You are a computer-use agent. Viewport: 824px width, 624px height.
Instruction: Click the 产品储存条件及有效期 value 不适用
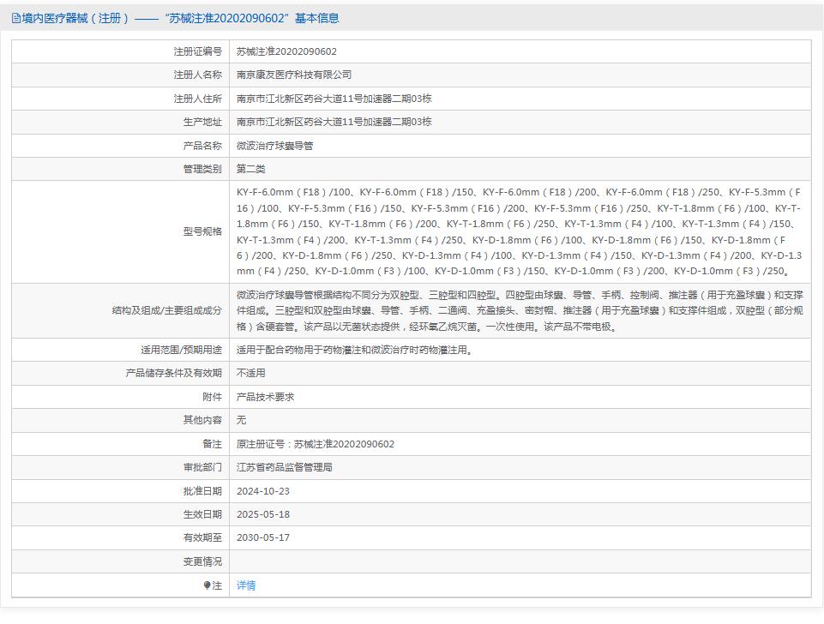(x=249, y=373)
